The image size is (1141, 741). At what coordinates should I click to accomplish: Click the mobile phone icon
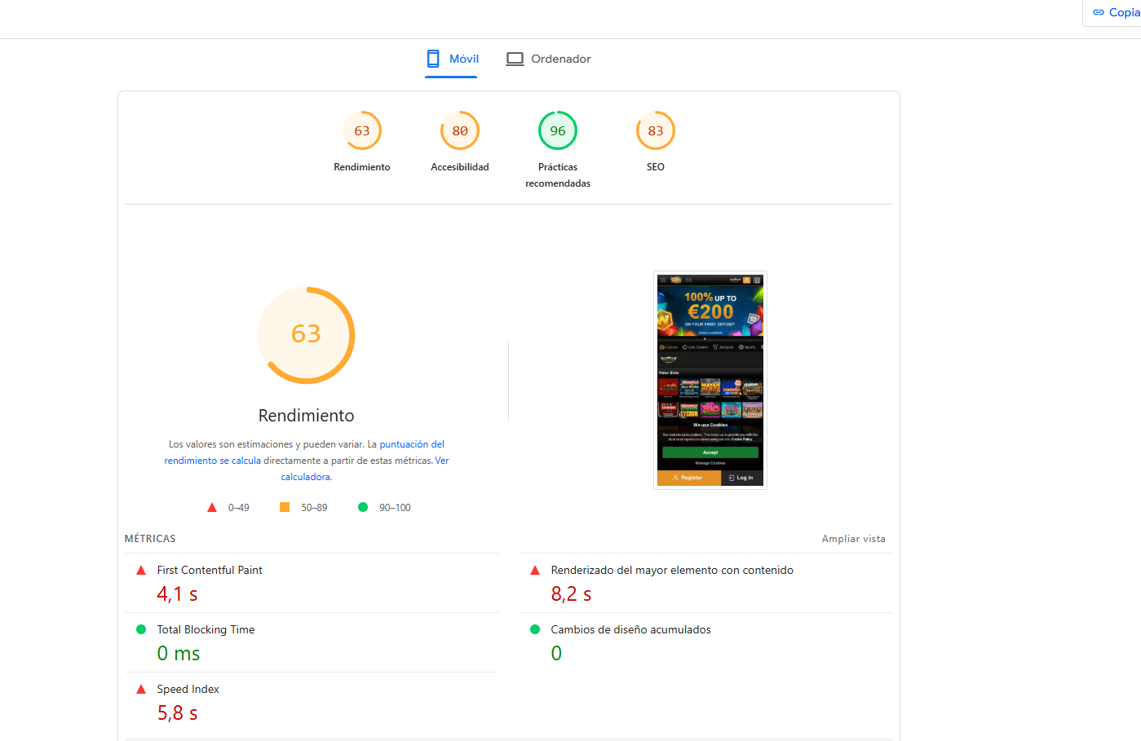tap(433, 59)
